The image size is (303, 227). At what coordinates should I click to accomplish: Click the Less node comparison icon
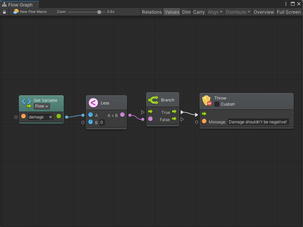tap(93, 103)
